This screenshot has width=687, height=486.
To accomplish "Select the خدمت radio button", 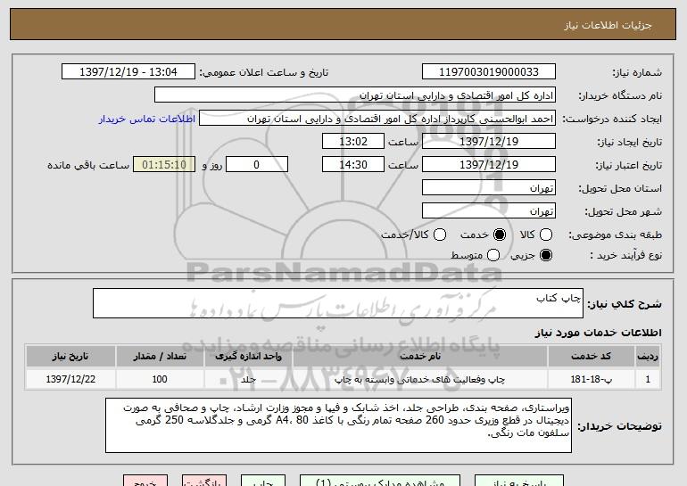I will pos(499,235).
